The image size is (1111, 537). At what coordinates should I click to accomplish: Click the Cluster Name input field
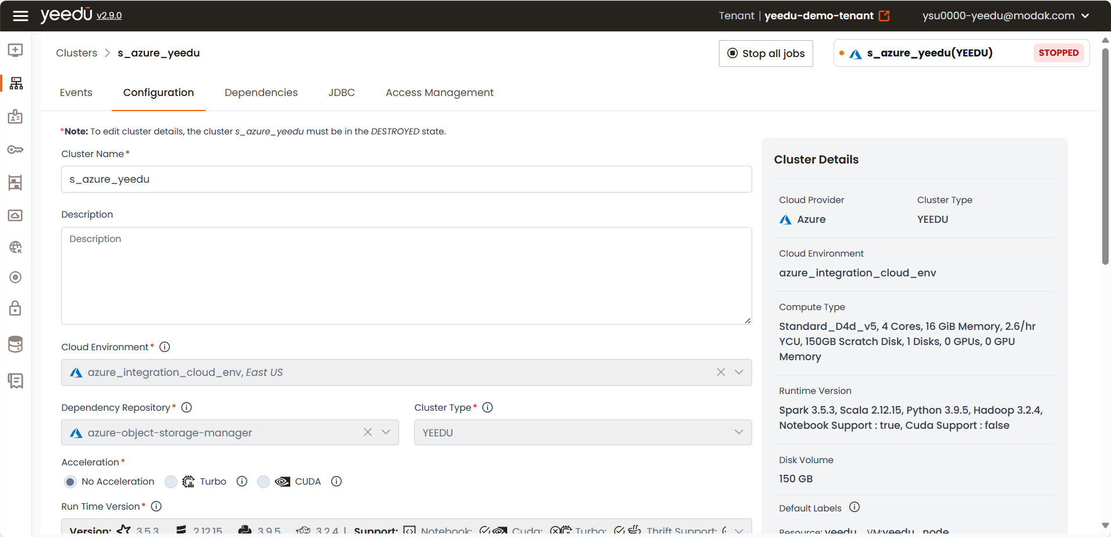tap(407, 179)
